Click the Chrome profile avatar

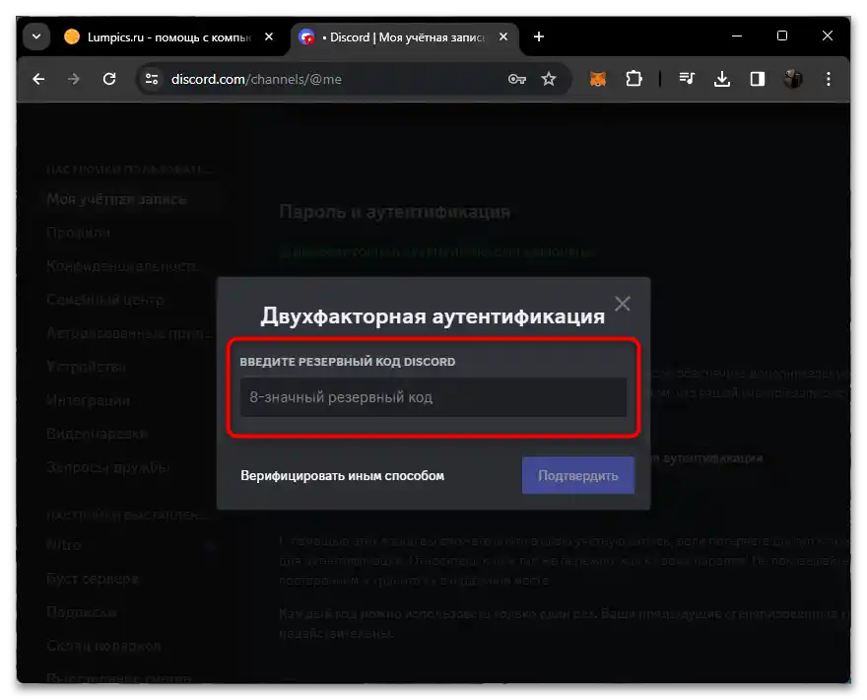794,80
